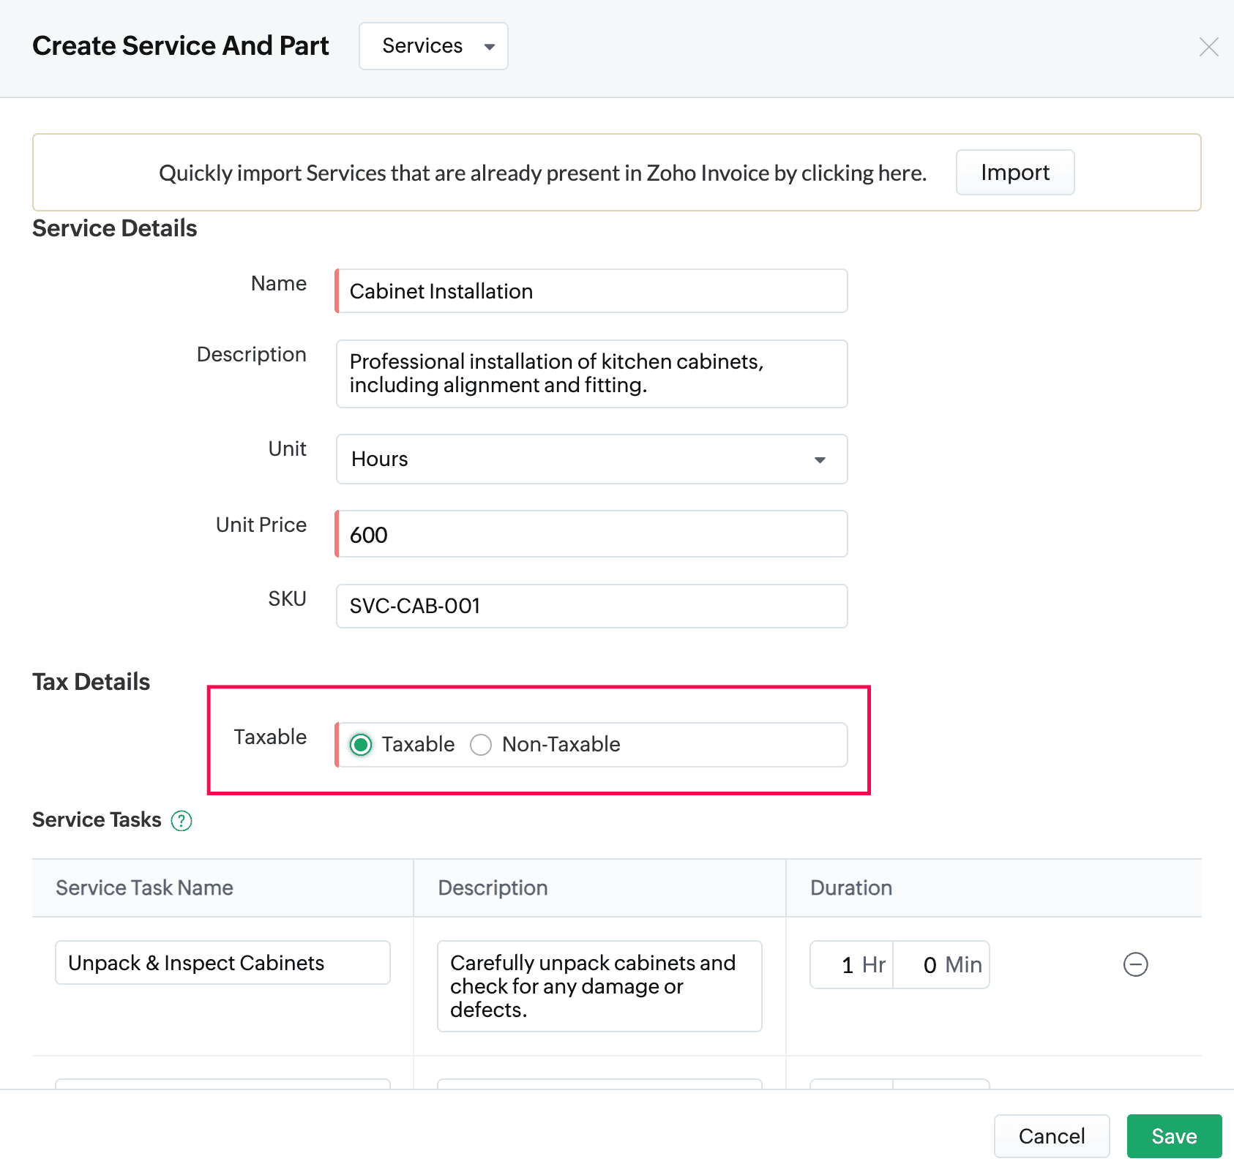The width and height of the screenshot is (1234, 1175).
Task: Click the Service Tasks help question icon
Action: coord(182,821)
